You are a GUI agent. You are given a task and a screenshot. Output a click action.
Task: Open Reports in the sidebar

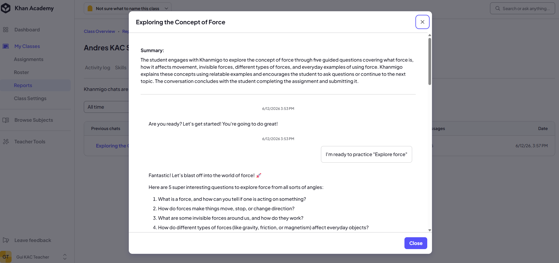pyautogui.click(x=23, y=85)
